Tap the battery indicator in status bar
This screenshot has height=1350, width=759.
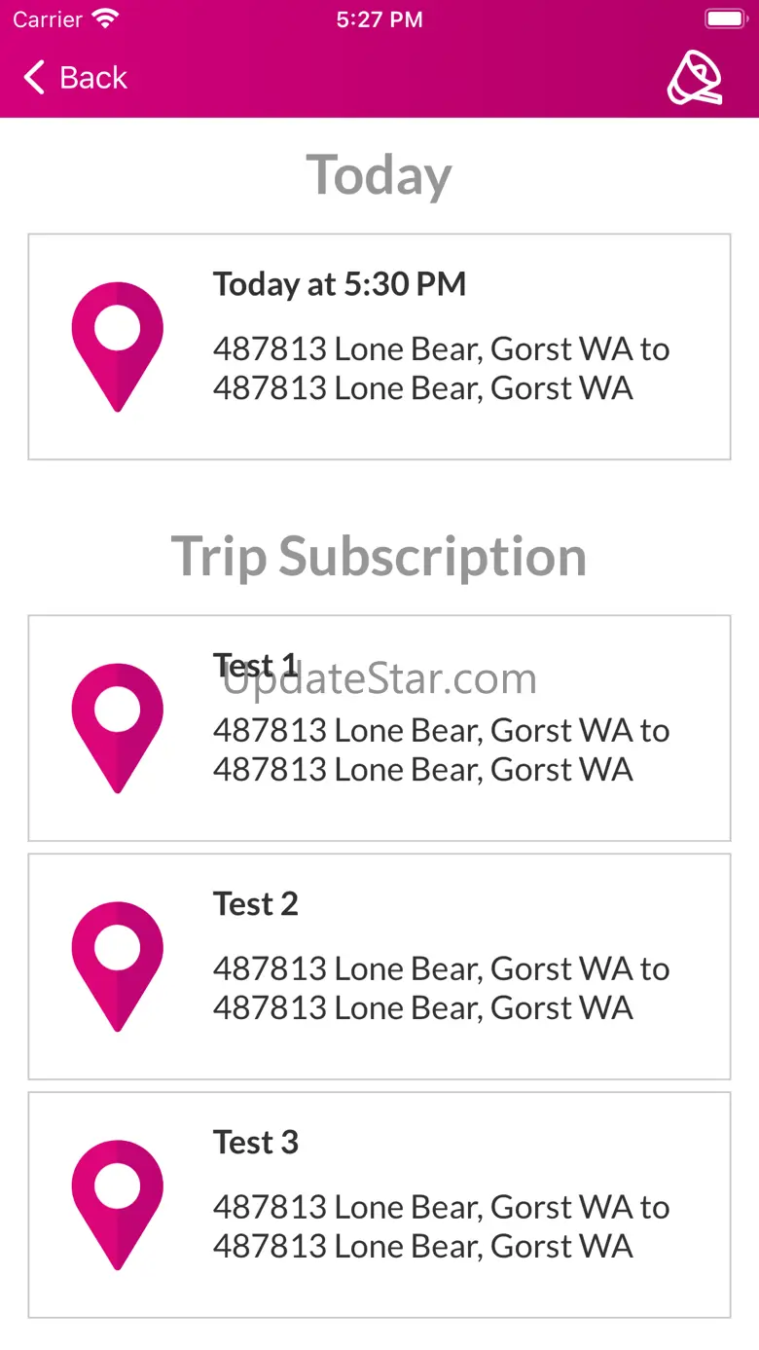click(x=724, y=19)
